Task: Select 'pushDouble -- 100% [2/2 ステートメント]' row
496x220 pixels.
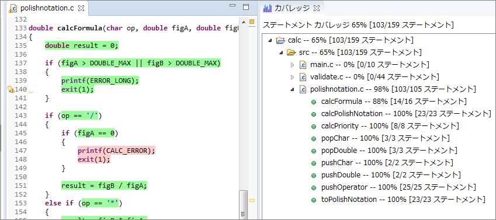Action: click(x=391, y=176)
